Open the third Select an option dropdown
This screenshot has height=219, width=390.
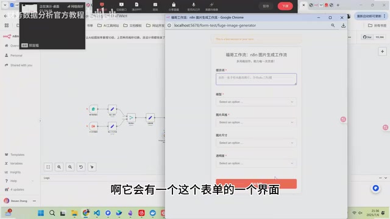[256, 143]
